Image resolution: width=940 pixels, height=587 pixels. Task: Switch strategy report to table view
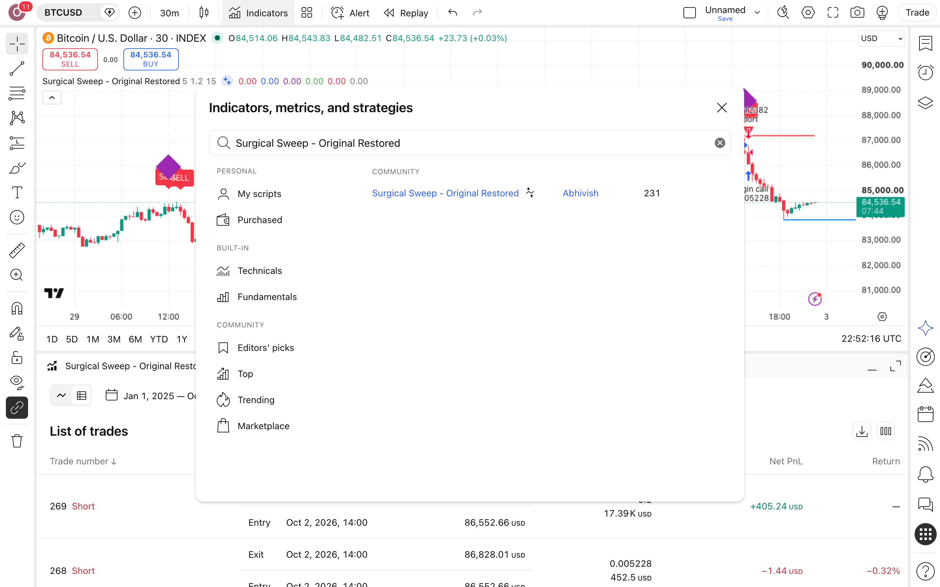(x=82, y=396)
